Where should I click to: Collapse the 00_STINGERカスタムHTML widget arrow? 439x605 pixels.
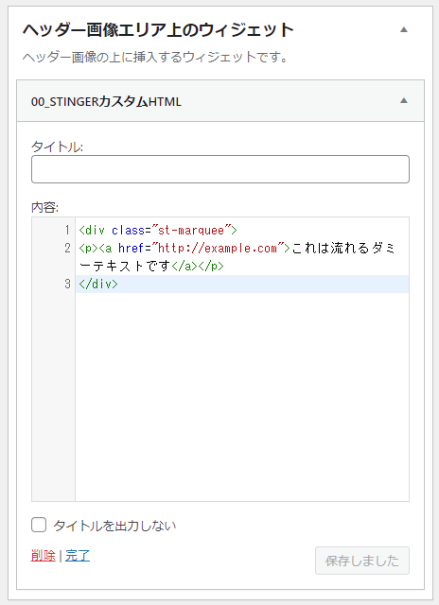(x=403, y=101)
